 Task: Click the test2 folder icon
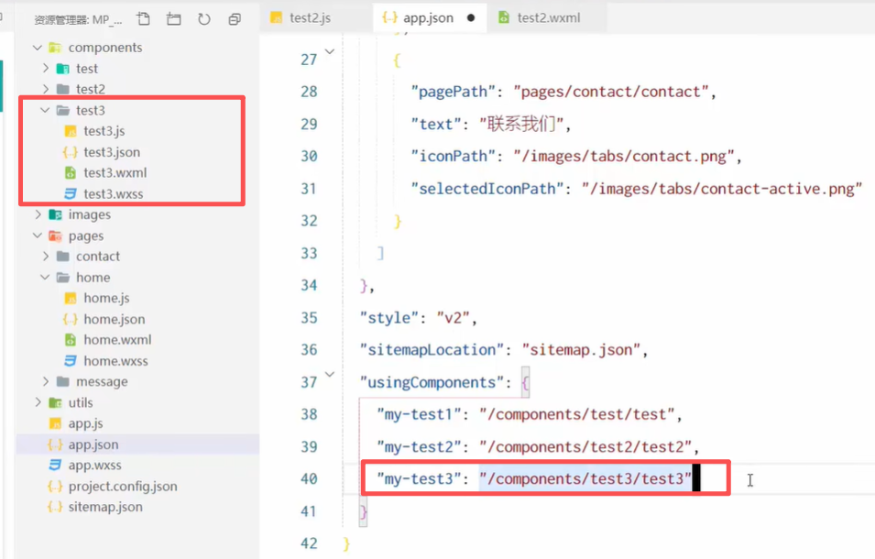coord(62,89)
